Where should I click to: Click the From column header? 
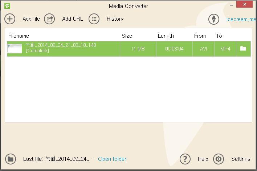point(200,36)
